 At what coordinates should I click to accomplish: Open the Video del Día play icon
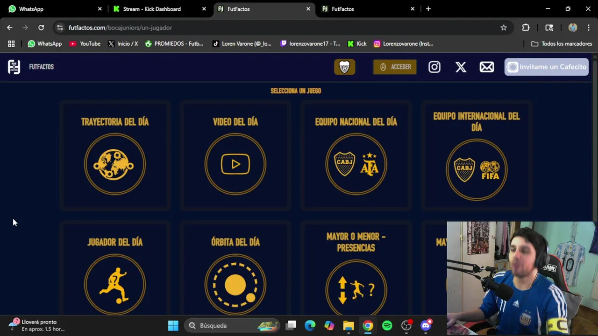(x=235, y=164)
